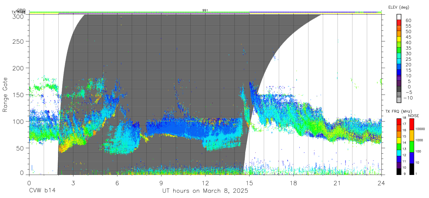Click the 'CPID' label at top left
The image size is (429, 198).
(x=21, y=10)
